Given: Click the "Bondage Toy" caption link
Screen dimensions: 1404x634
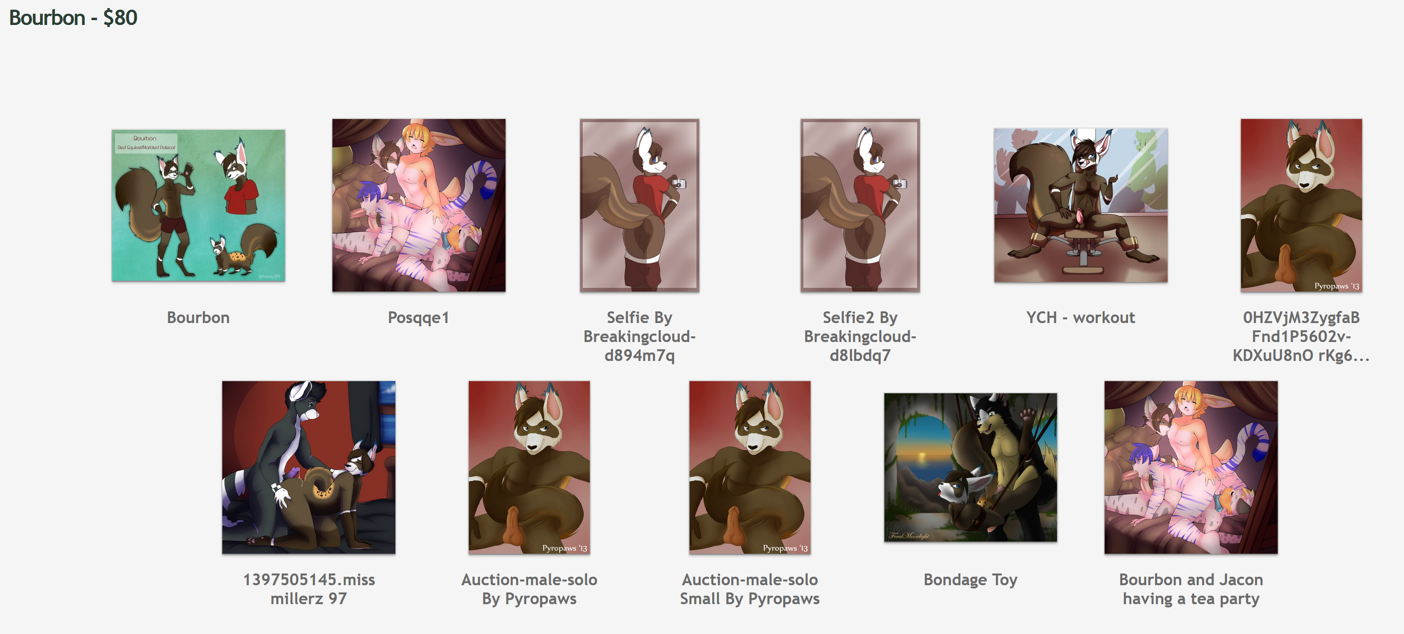Looking at the screenshot, I should point(971,580).
